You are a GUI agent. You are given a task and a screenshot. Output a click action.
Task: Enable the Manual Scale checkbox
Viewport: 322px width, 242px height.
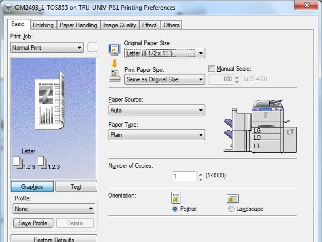212,69
